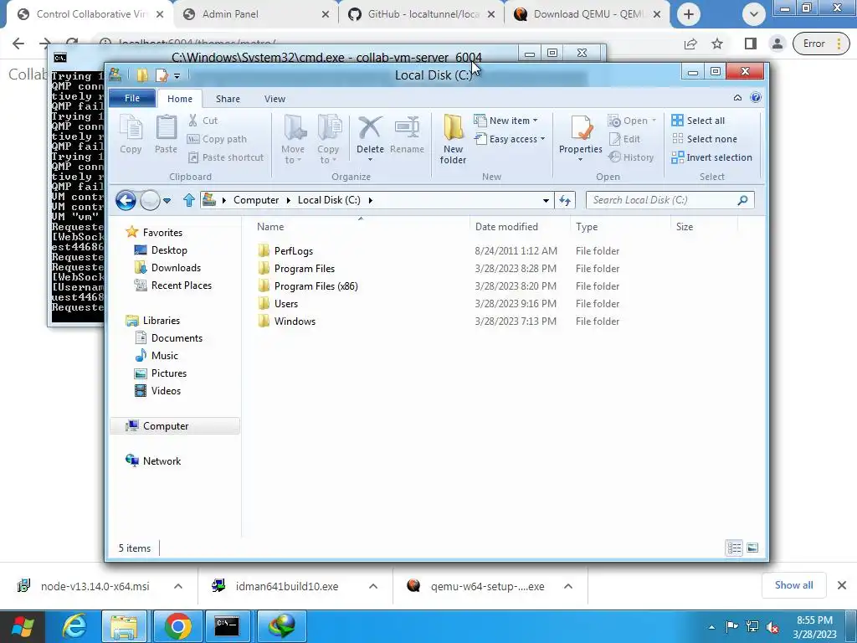Switch to the Home ribbon tab
This screenshot has width=857, height=643.
[180, 99]
